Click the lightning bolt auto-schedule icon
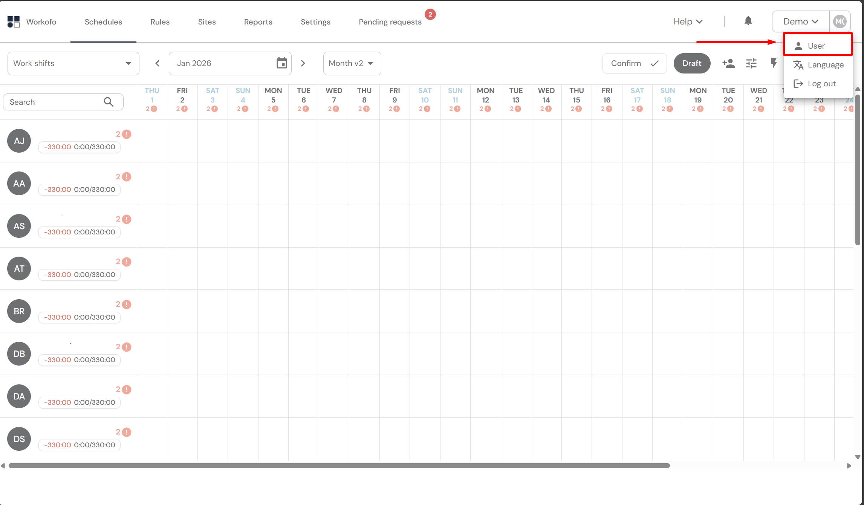This screenshot has width=864, height=505. [773, 63]
